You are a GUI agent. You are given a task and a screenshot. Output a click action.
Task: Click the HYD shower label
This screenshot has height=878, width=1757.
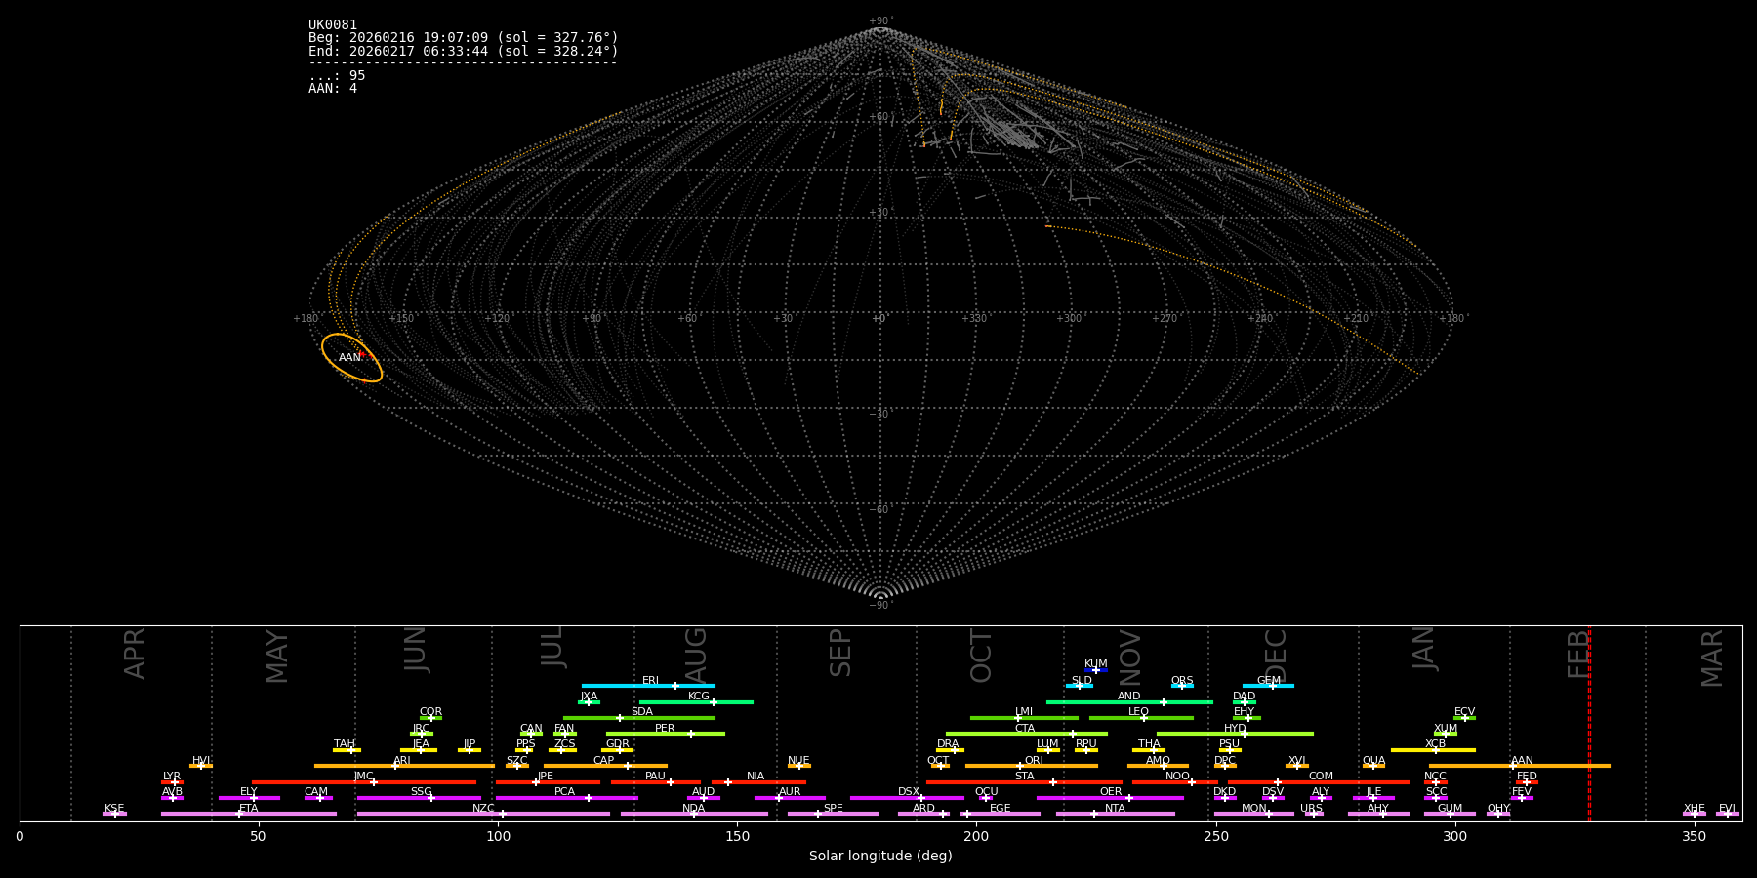[1235, 729]
